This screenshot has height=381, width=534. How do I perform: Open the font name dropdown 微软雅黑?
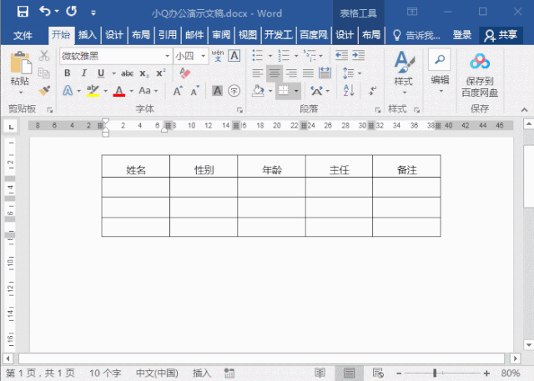click(x=168, y=56)
